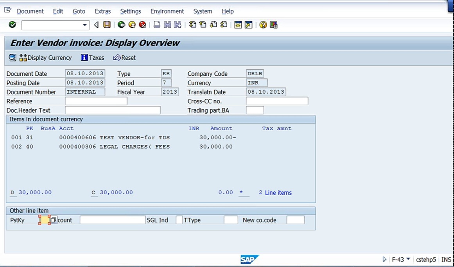Click the New co.code input field
The image size is (454, 267).
click(x=295, y=220)
